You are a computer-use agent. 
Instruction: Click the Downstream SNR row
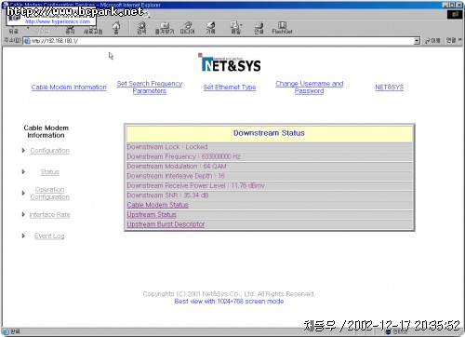(269, 195)
